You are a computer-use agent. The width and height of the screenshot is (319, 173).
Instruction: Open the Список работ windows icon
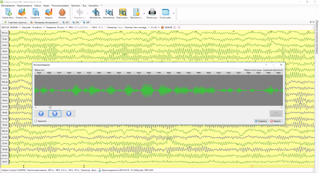[166, 12]
